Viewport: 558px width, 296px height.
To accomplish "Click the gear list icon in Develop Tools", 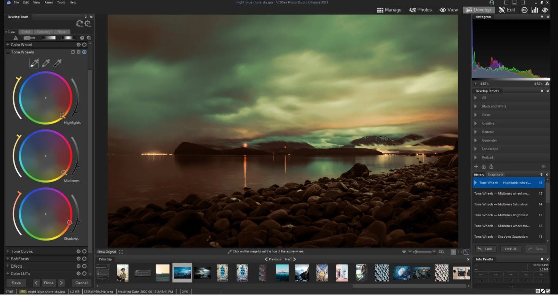I will 88,24.
